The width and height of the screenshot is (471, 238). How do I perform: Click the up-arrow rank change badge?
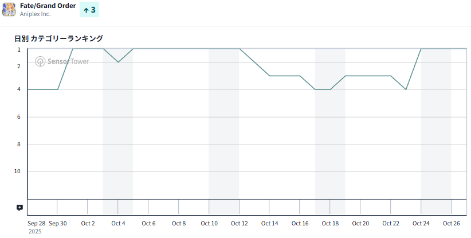coord(89,10)
